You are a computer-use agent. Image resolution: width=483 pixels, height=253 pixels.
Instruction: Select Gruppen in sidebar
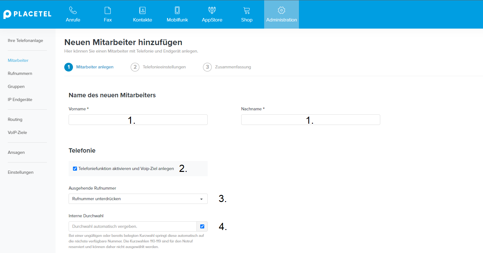[x=16, y=86]
